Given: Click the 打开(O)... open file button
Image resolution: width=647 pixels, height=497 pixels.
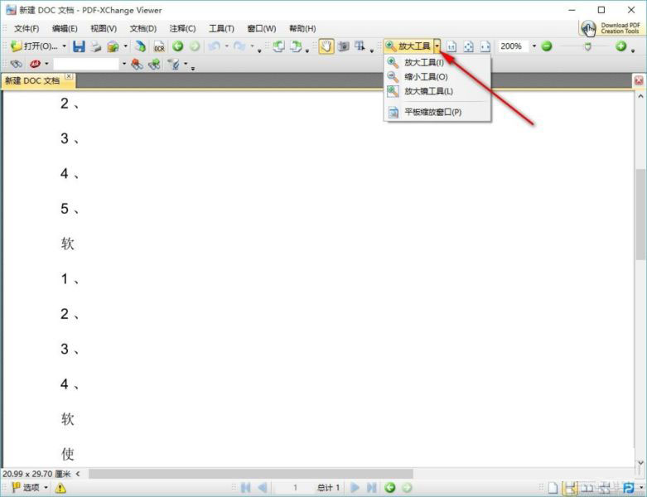Looking at the screenshot, I should pyautogui.click(x=34, y=46).
